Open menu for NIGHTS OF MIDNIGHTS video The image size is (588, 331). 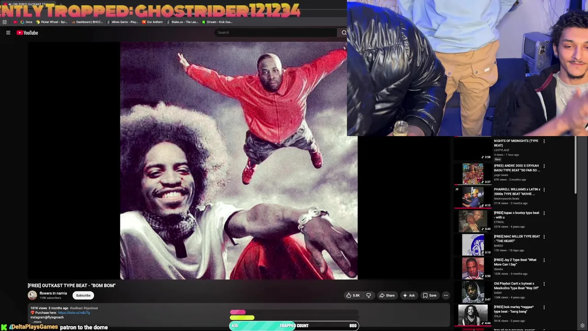point(544,142)
